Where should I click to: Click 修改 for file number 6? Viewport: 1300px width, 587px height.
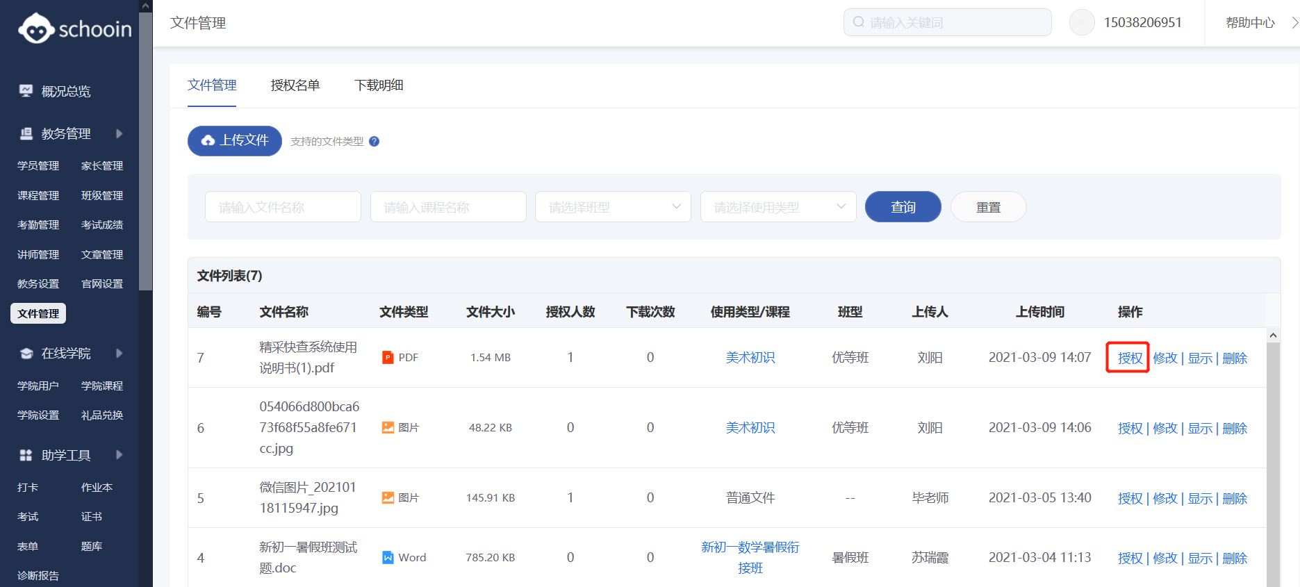pyautogui.click(x=1165, y=428)
